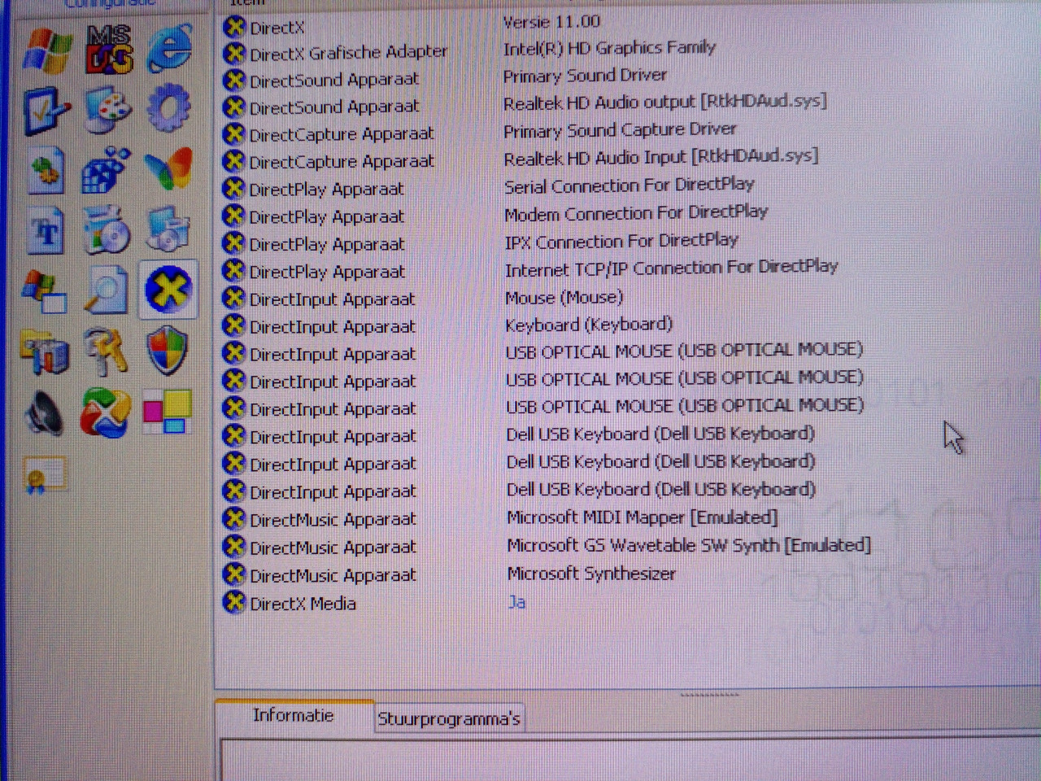Open the blue gear icon
Viewport: 1041px width, 781px height.
tap(169, 109)
